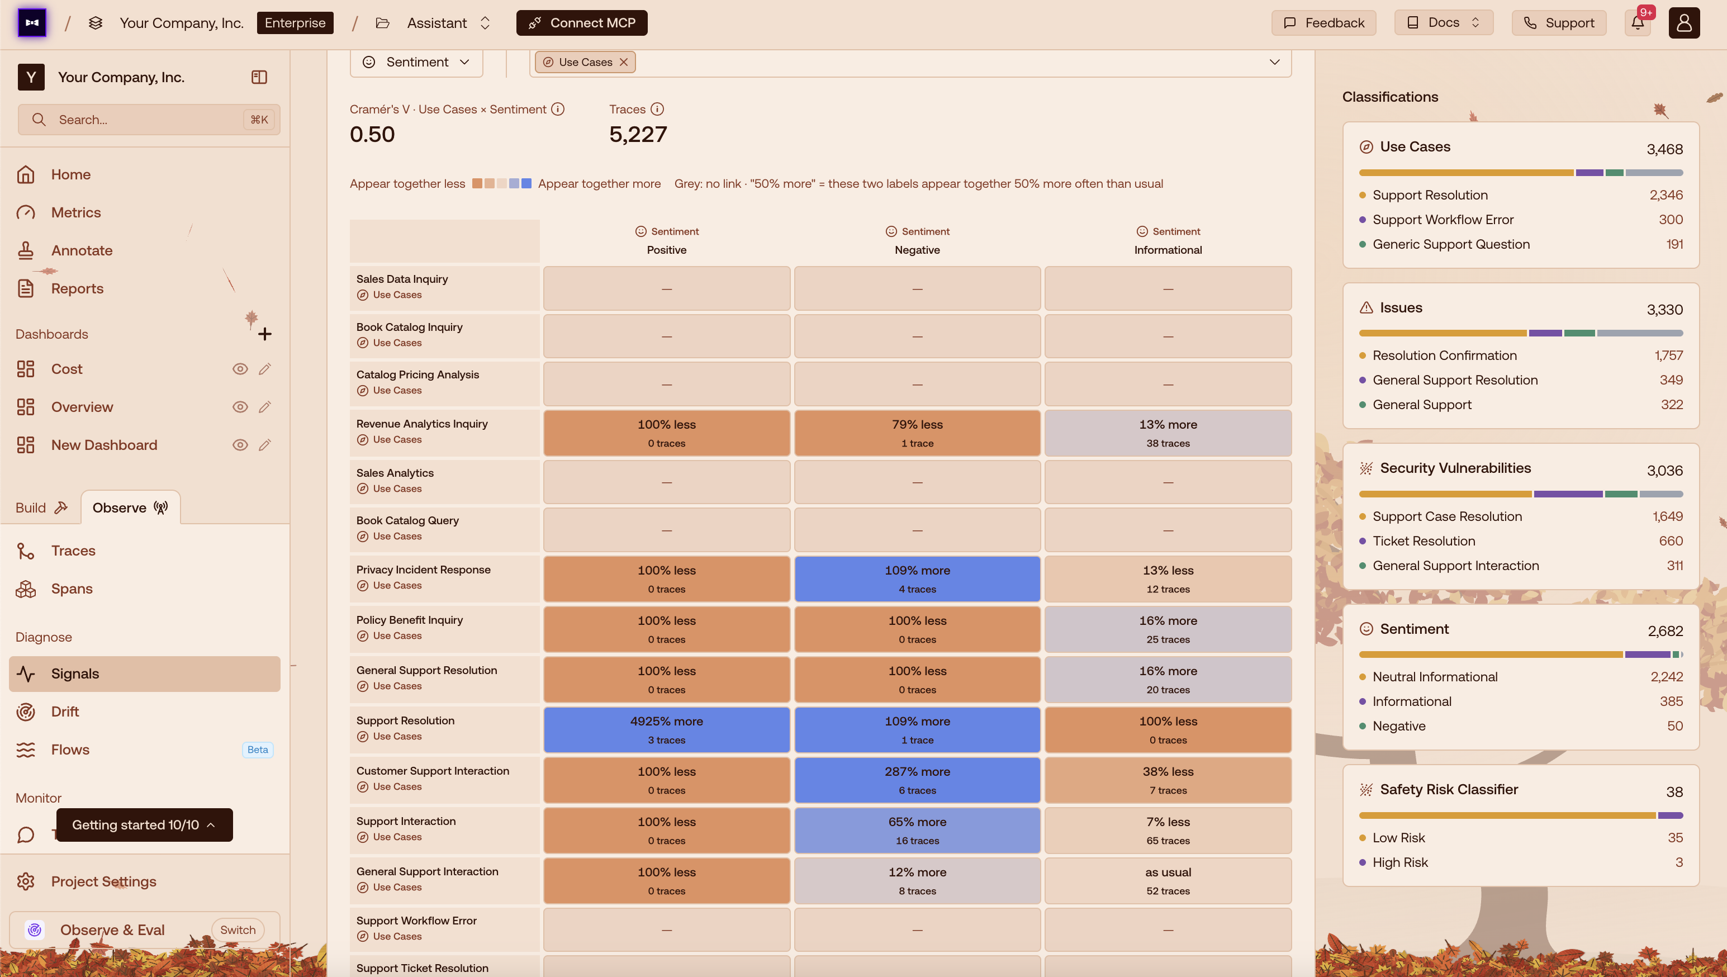Show info for Traces count
Image resolution: width=1727 pixels, height=977 pixels.
click(657, 108)
